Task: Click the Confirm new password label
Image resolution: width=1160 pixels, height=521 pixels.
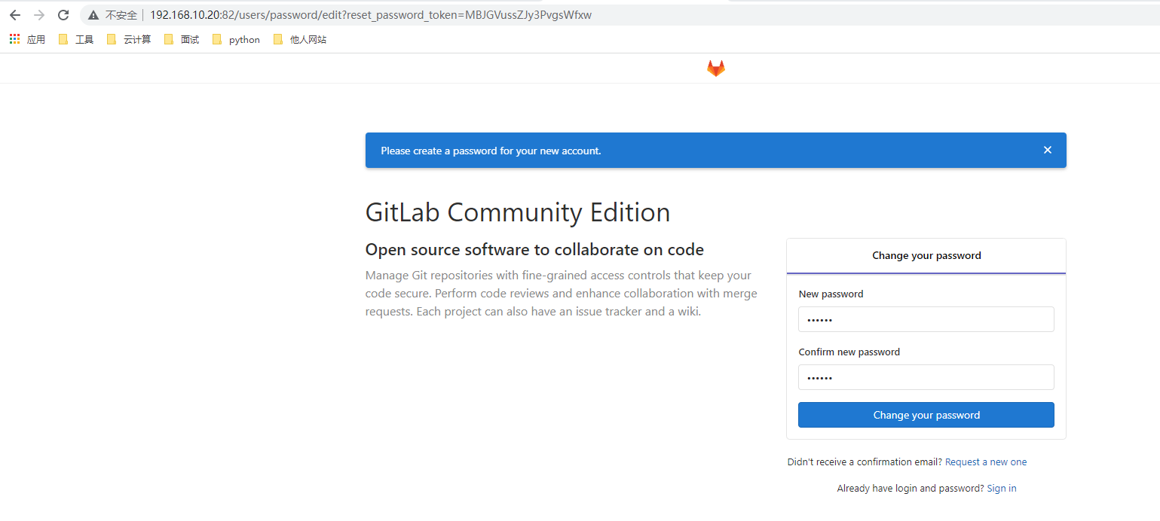Action: (x=849, y=352)
